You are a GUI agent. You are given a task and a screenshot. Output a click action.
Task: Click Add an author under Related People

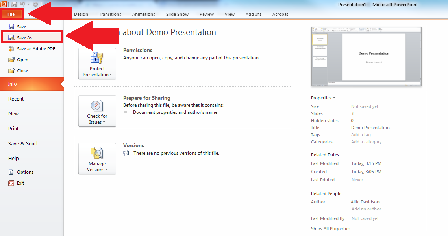coord(366,209)
